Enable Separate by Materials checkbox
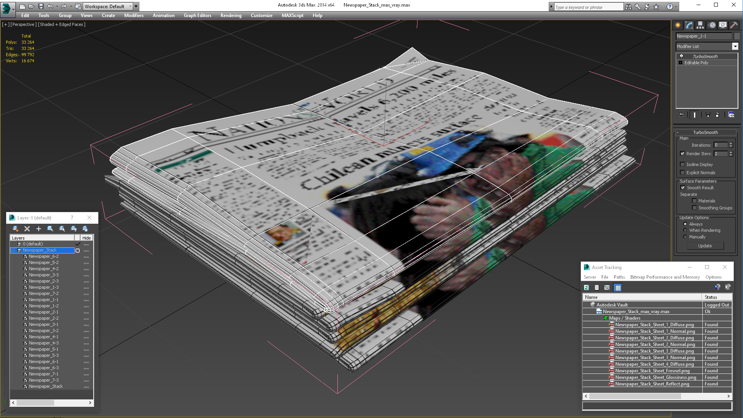This screenshot has height=418, width=743. (x=694, y=201)
